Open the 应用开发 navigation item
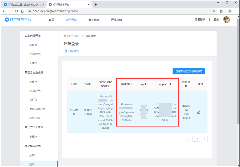Image resolution: width=240 pixels, height=167 pixels. [71, 20]
